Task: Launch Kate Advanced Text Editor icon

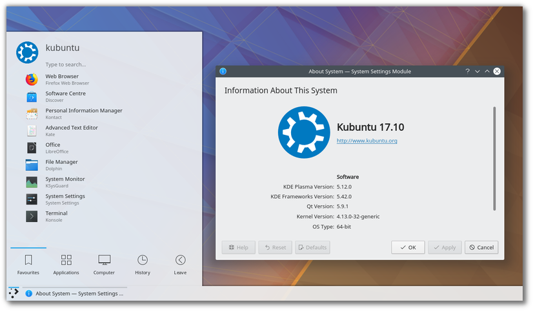Action: click(32, 131)
